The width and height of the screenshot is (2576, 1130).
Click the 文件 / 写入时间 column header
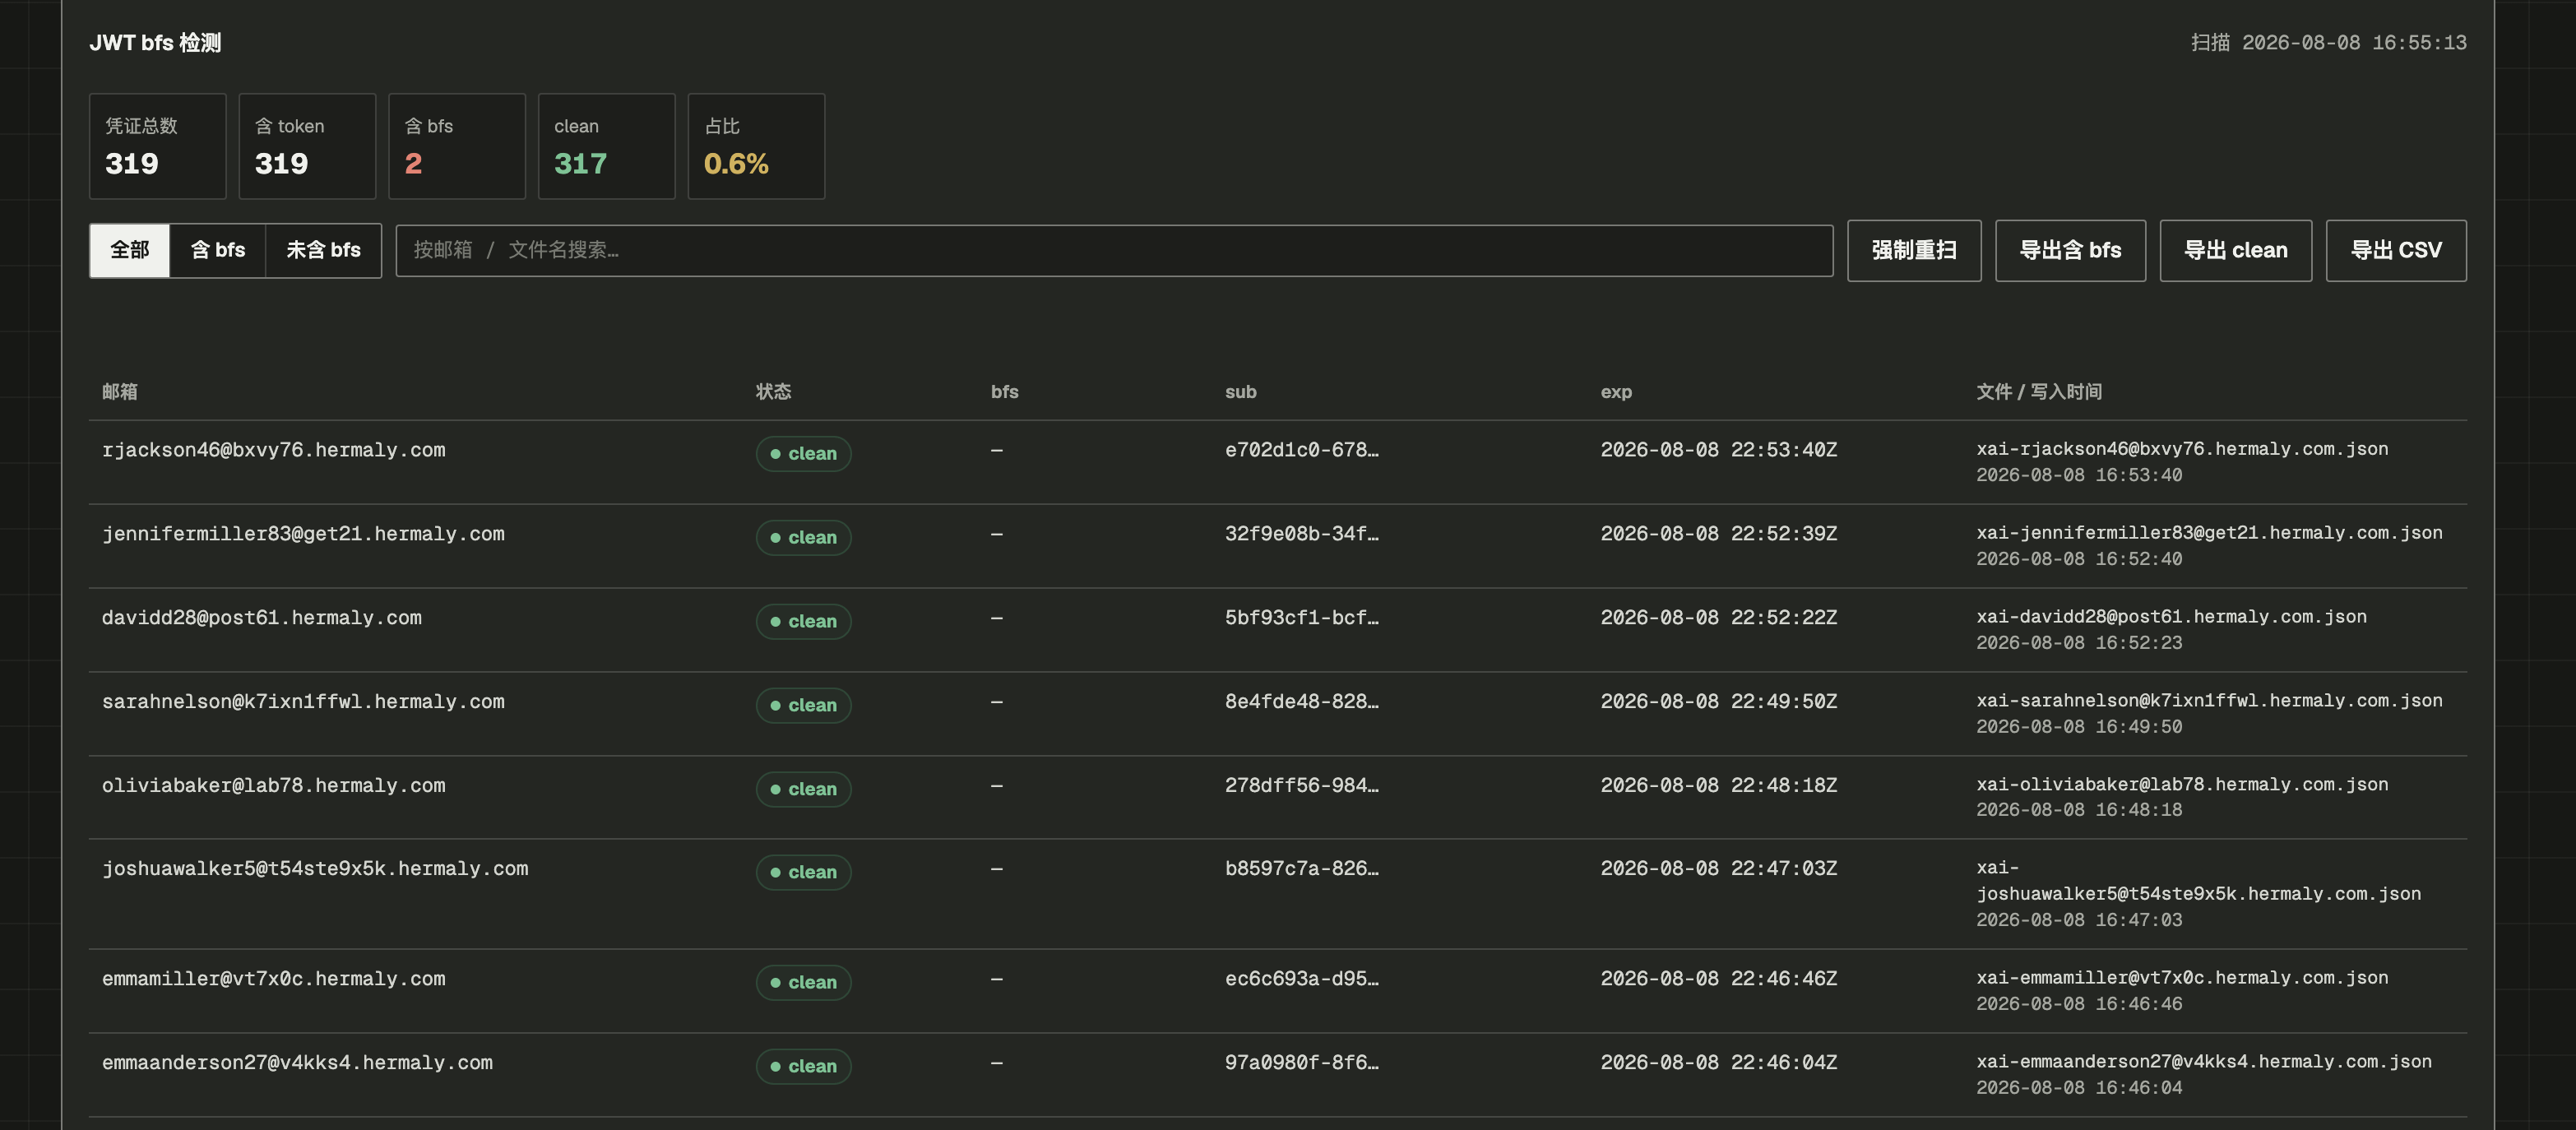point(2039,392)
